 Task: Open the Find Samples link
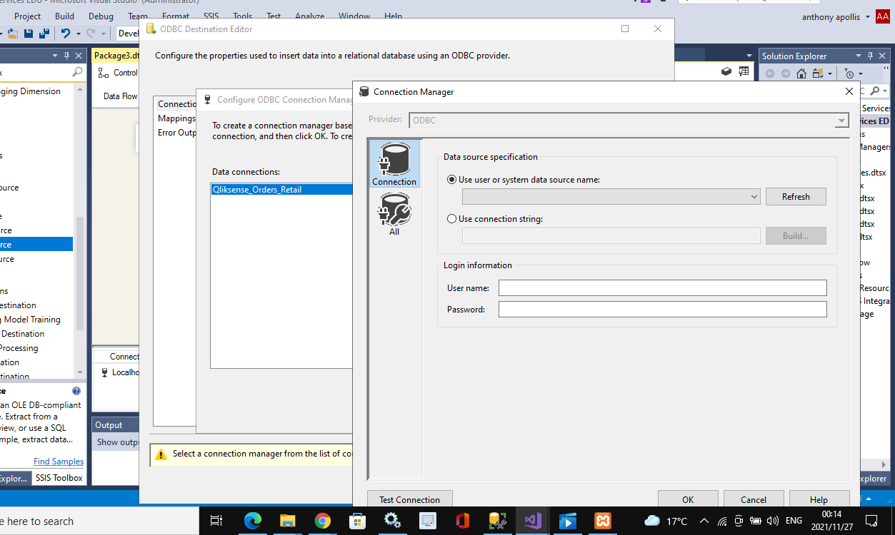coord(59,462)
